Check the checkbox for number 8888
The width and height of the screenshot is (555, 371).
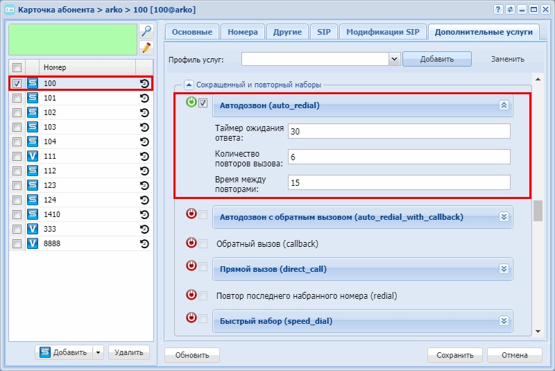coord(17,243)
